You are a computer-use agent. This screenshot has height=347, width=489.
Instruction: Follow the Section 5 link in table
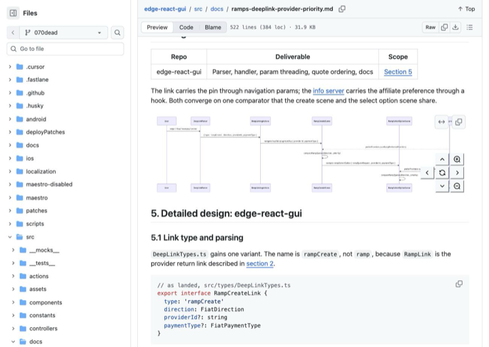click(398, 72)
